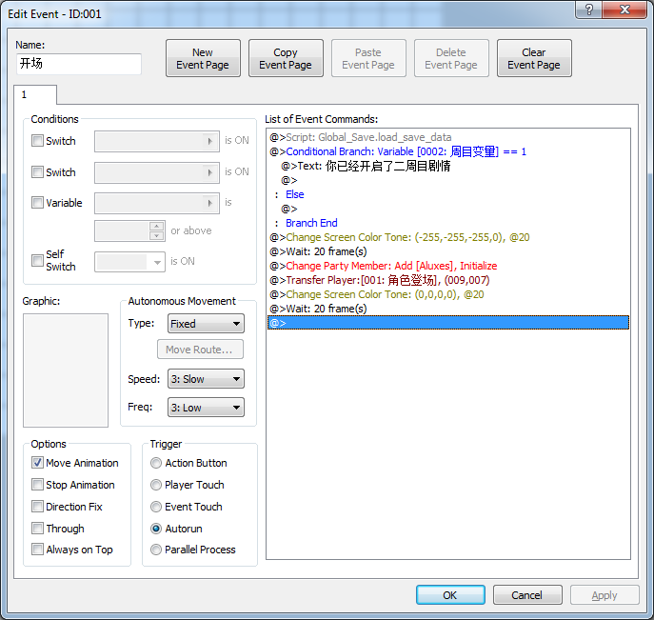Select the Script: Global_Save.load_save_data command
Viewport: 654px width, 620px height.
click(x=448, y=137)
